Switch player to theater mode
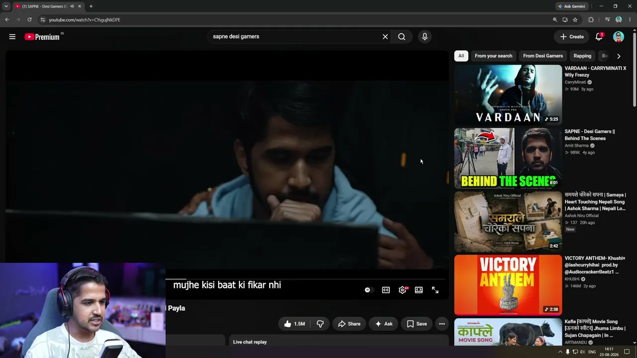 coord(419,290)
